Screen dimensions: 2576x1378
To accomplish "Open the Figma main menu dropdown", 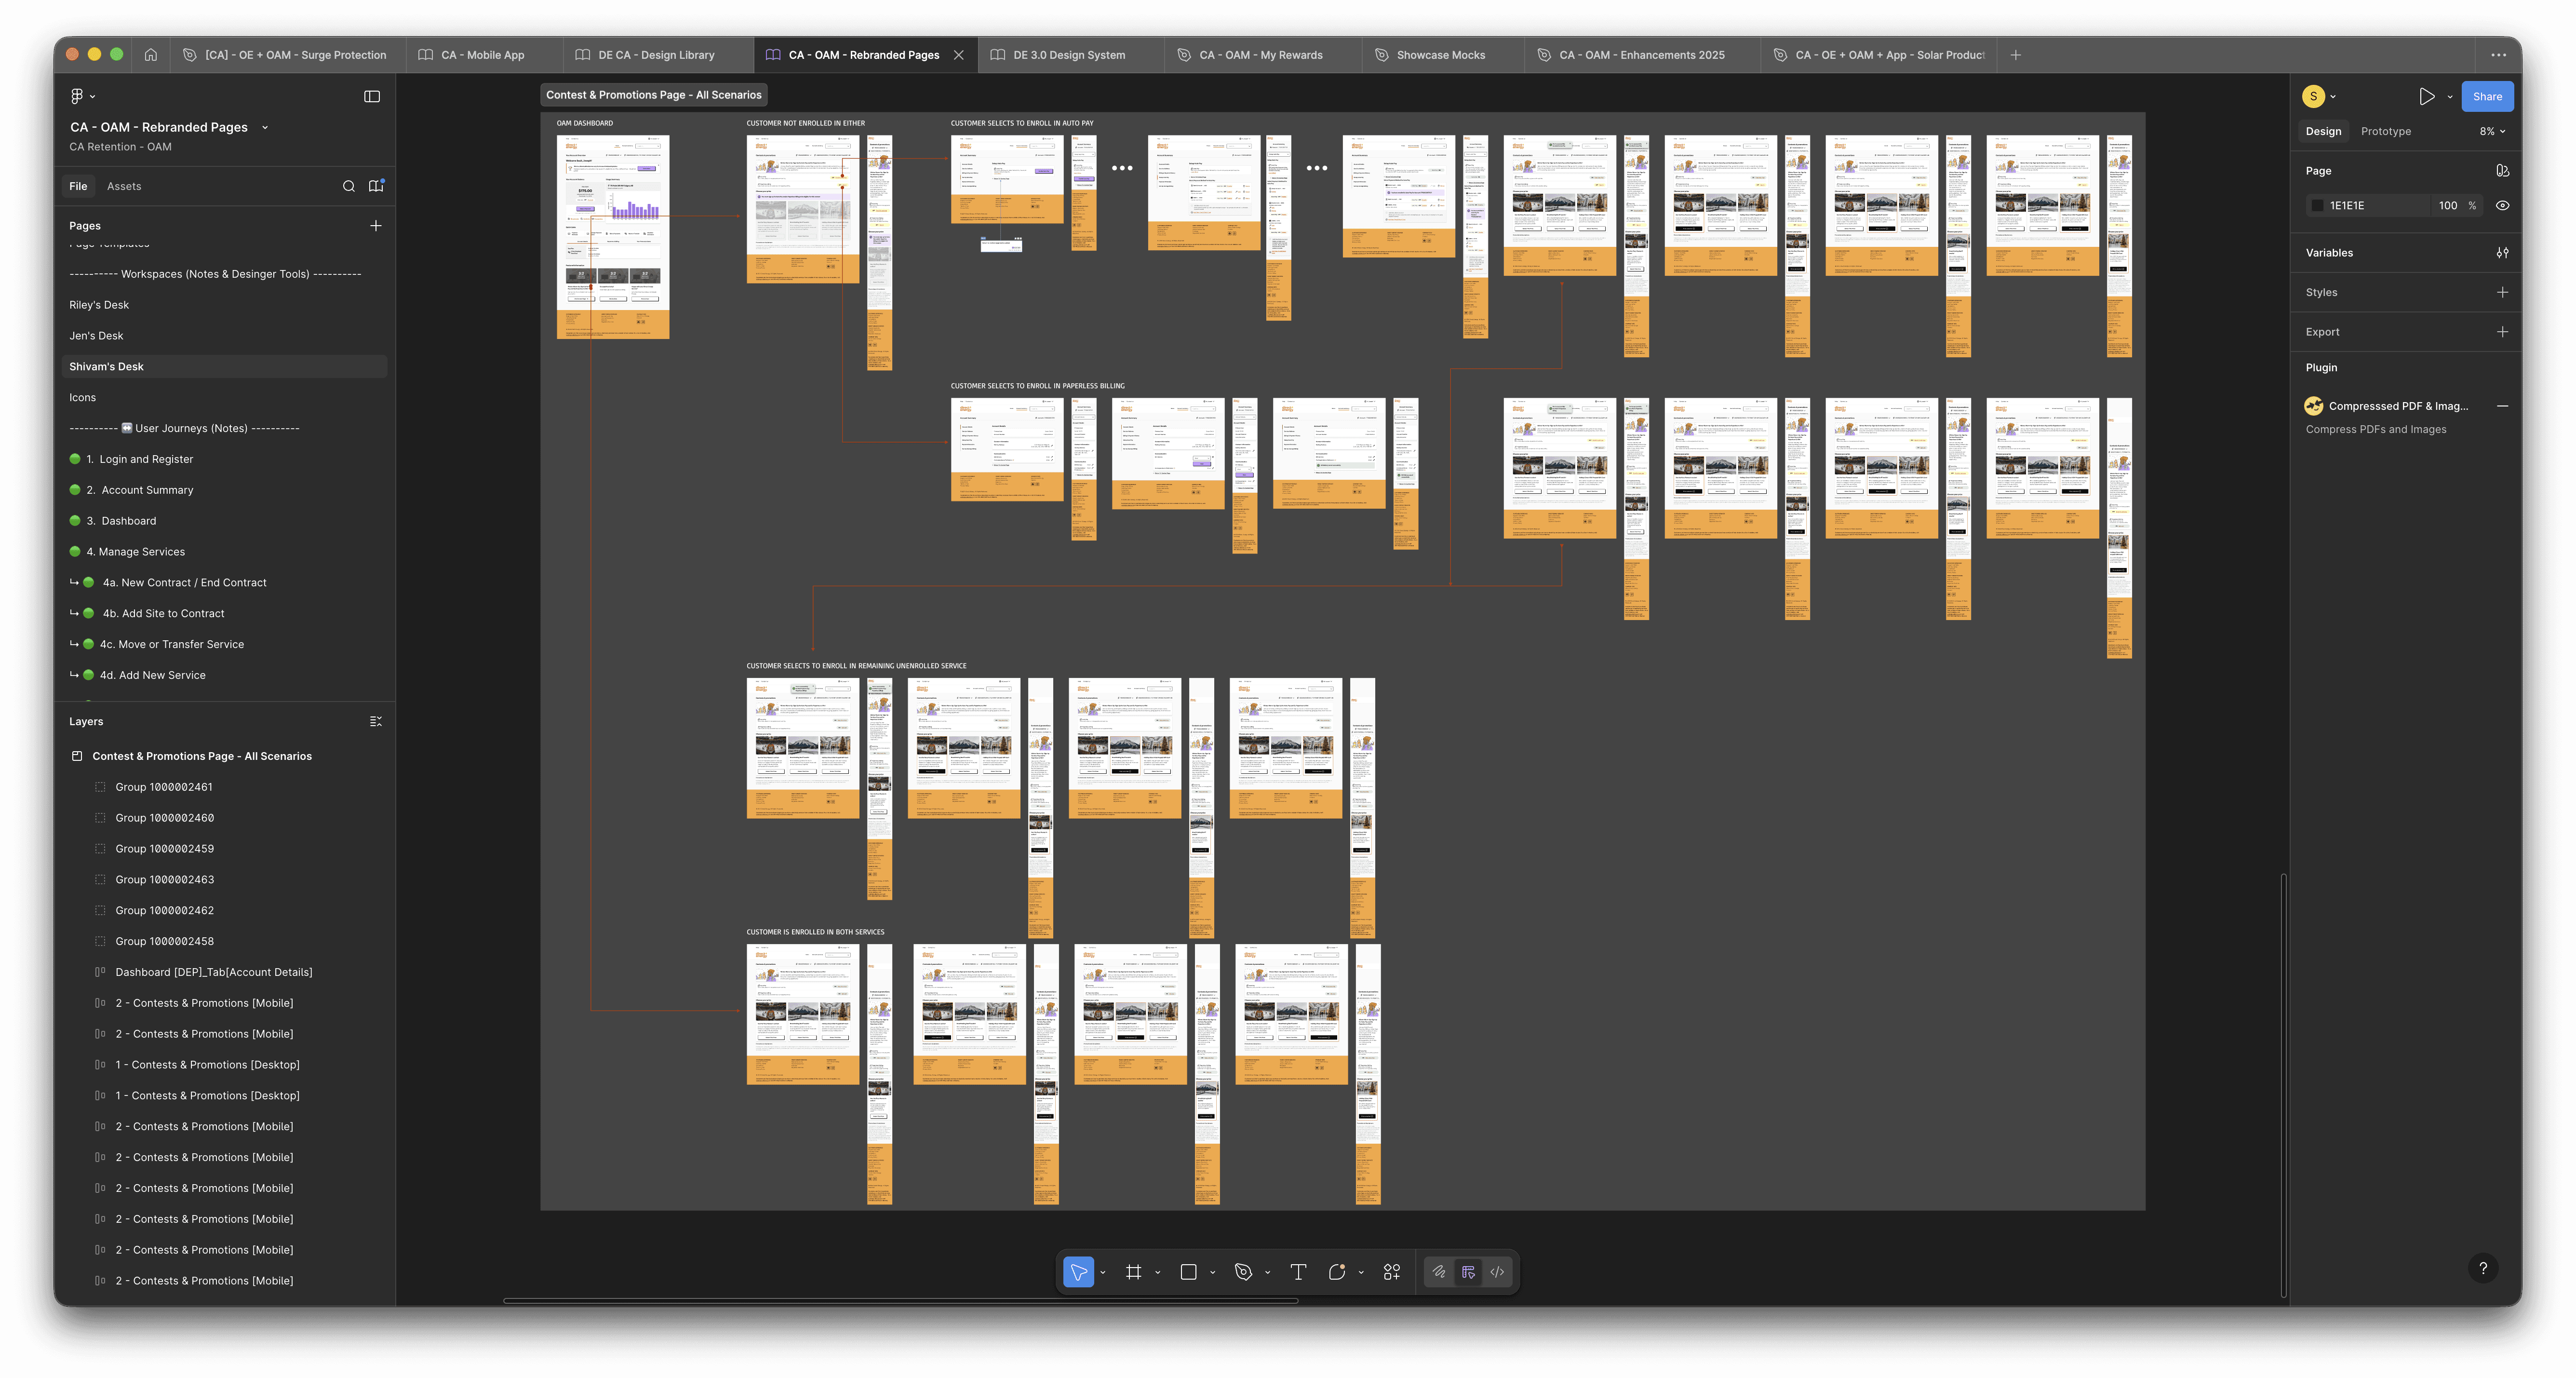I will [x=82, y=97].
